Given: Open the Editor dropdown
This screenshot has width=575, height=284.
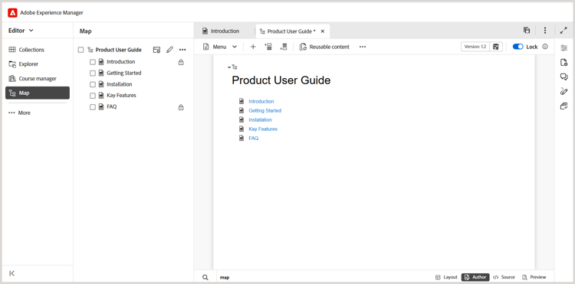Looking at the screenshot, I should tap(21, 31).
